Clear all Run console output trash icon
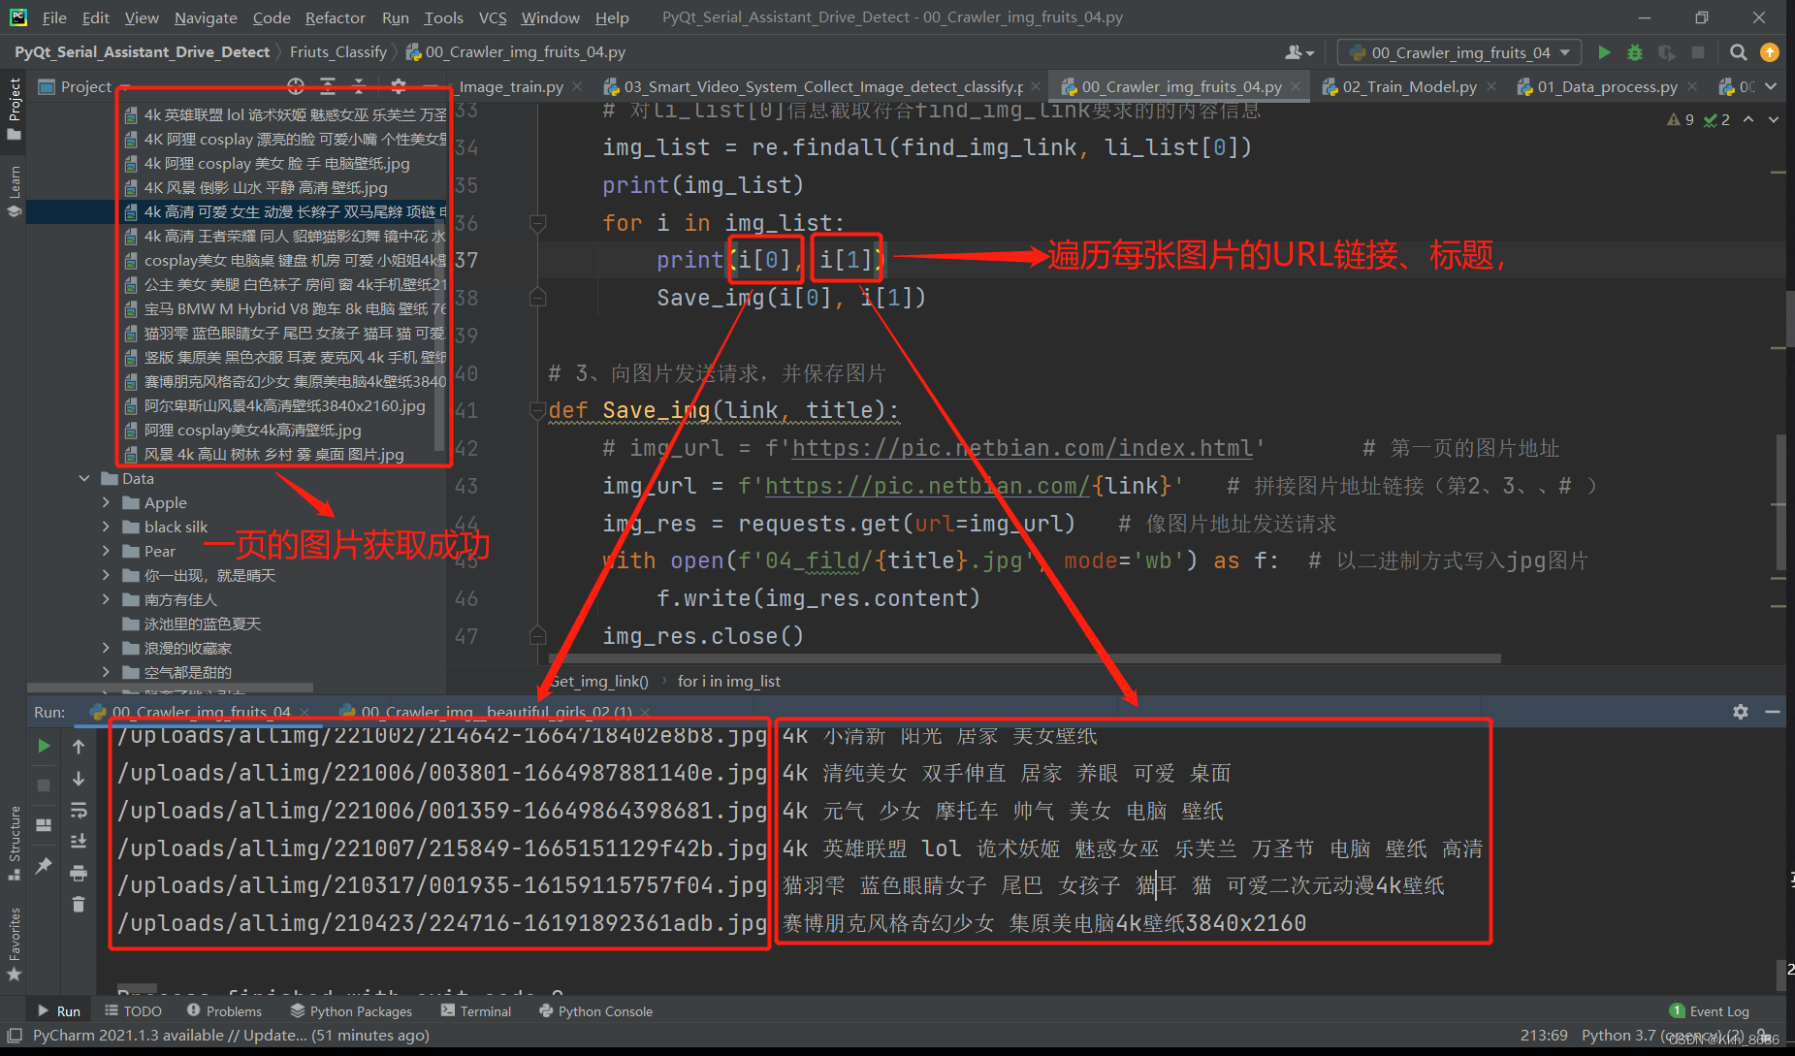Screen dimensions: 1795x1056 click(x=79, y=904)
